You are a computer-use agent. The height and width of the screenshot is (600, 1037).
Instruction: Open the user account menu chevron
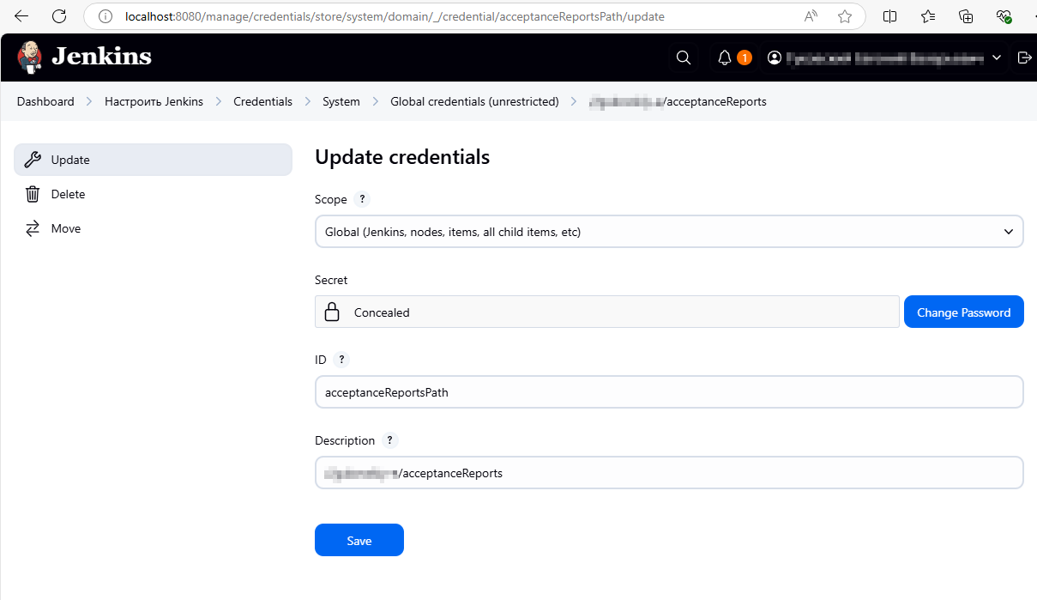pyautogui.click(x=997, y=58)
